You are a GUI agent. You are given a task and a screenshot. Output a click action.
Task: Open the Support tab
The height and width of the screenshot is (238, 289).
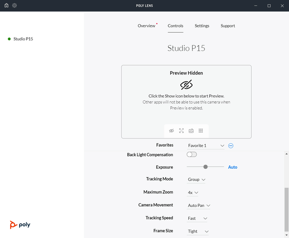(228, 26)
